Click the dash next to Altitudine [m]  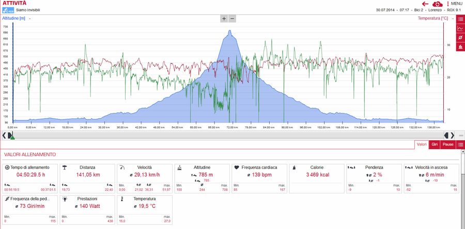[x=30, y=19]
